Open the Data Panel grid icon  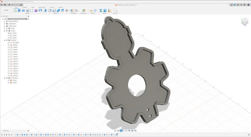tap(2, 5)
